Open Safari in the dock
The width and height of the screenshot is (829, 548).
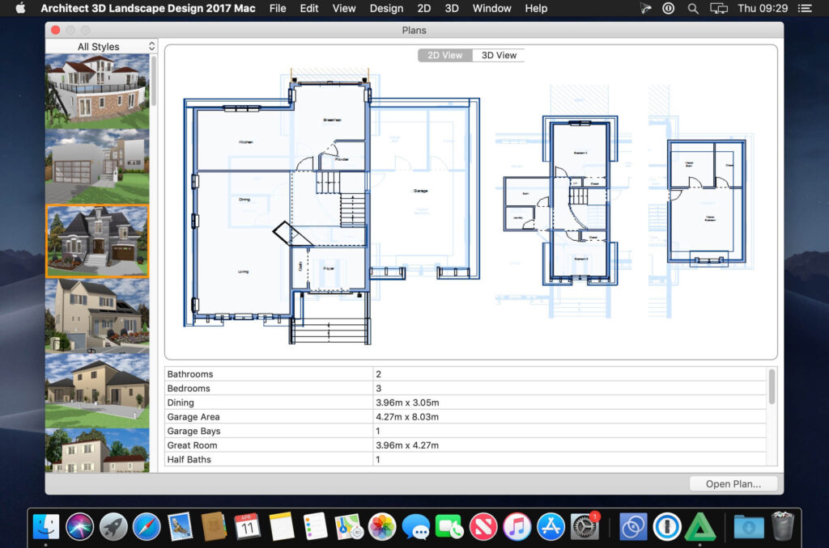point(147,526)
